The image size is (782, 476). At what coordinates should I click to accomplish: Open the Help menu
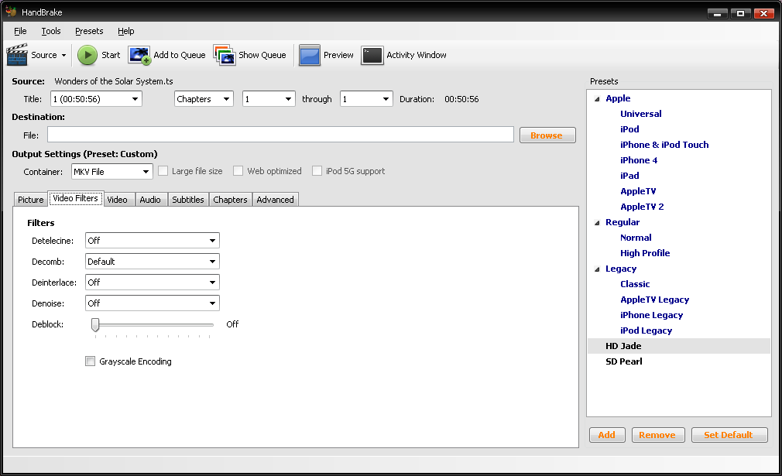click(125, 31)
